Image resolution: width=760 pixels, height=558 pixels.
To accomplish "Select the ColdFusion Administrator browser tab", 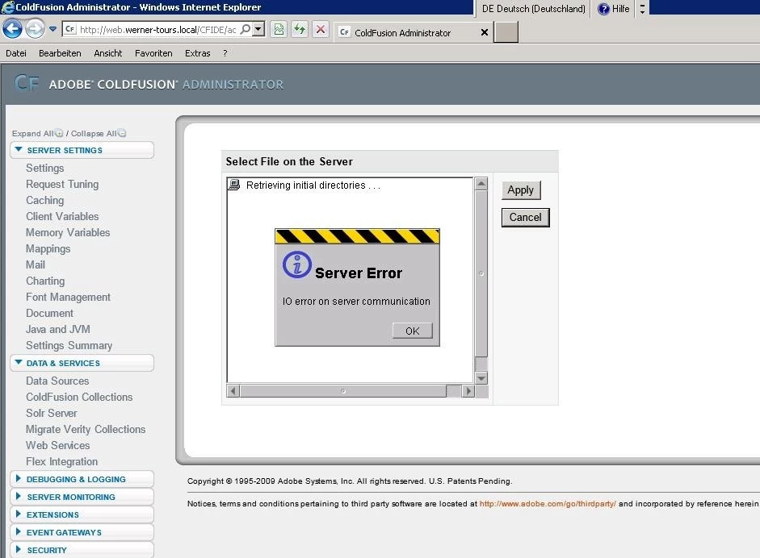I will 412,32.
